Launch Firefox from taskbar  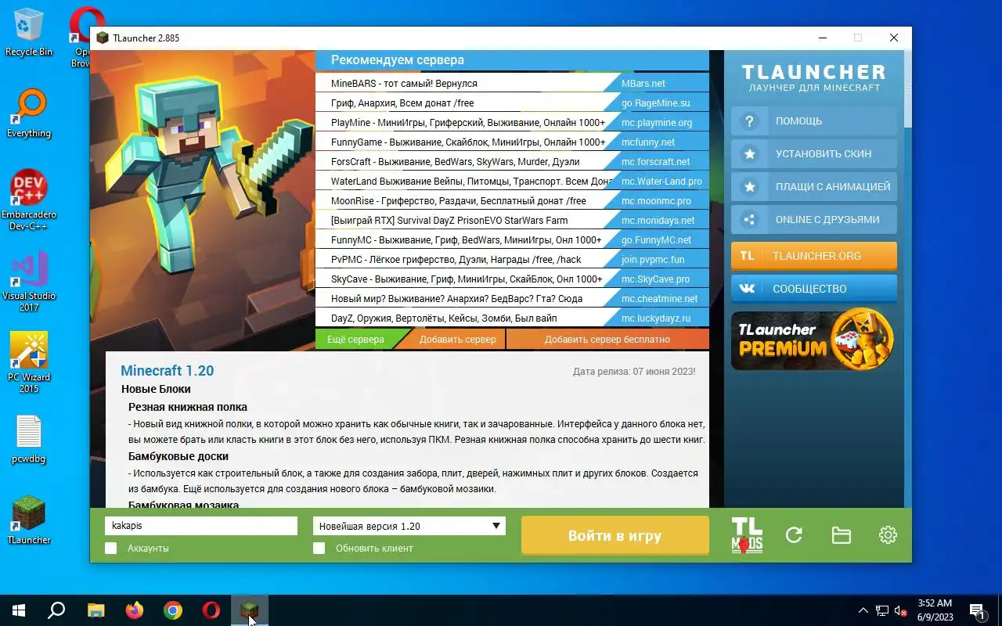[x=135, y=610]
